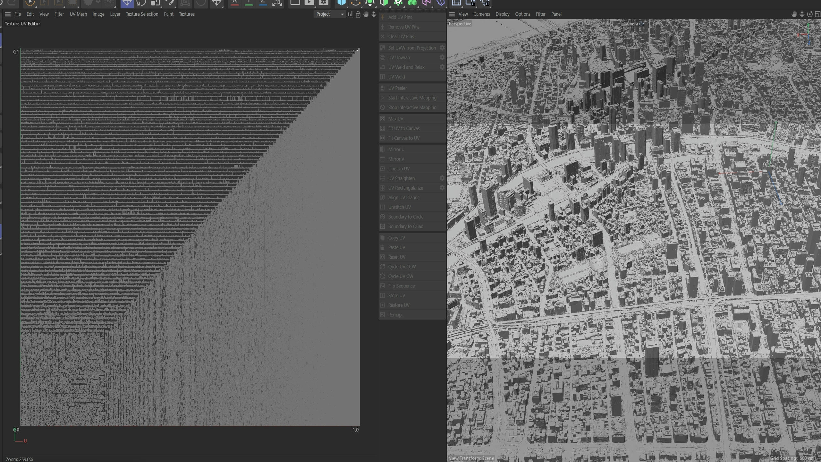
Task: Click the Zoom: 259.0% status text
Action: click(x=19, y=459)
